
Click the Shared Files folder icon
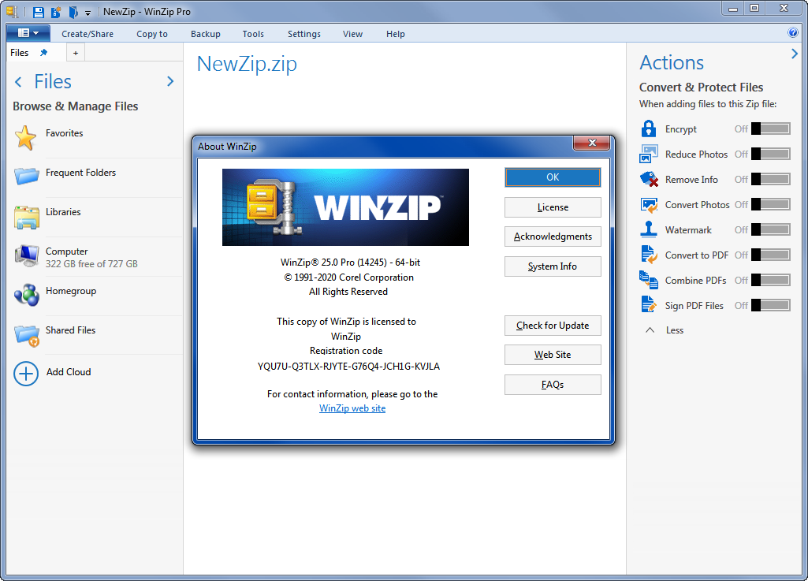click(27, 335)
